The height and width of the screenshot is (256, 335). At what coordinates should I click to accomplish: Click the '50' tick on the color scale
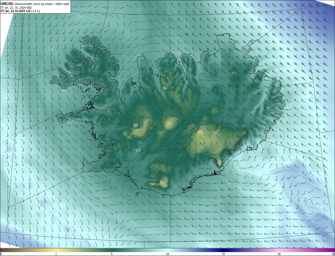point(333,254)
